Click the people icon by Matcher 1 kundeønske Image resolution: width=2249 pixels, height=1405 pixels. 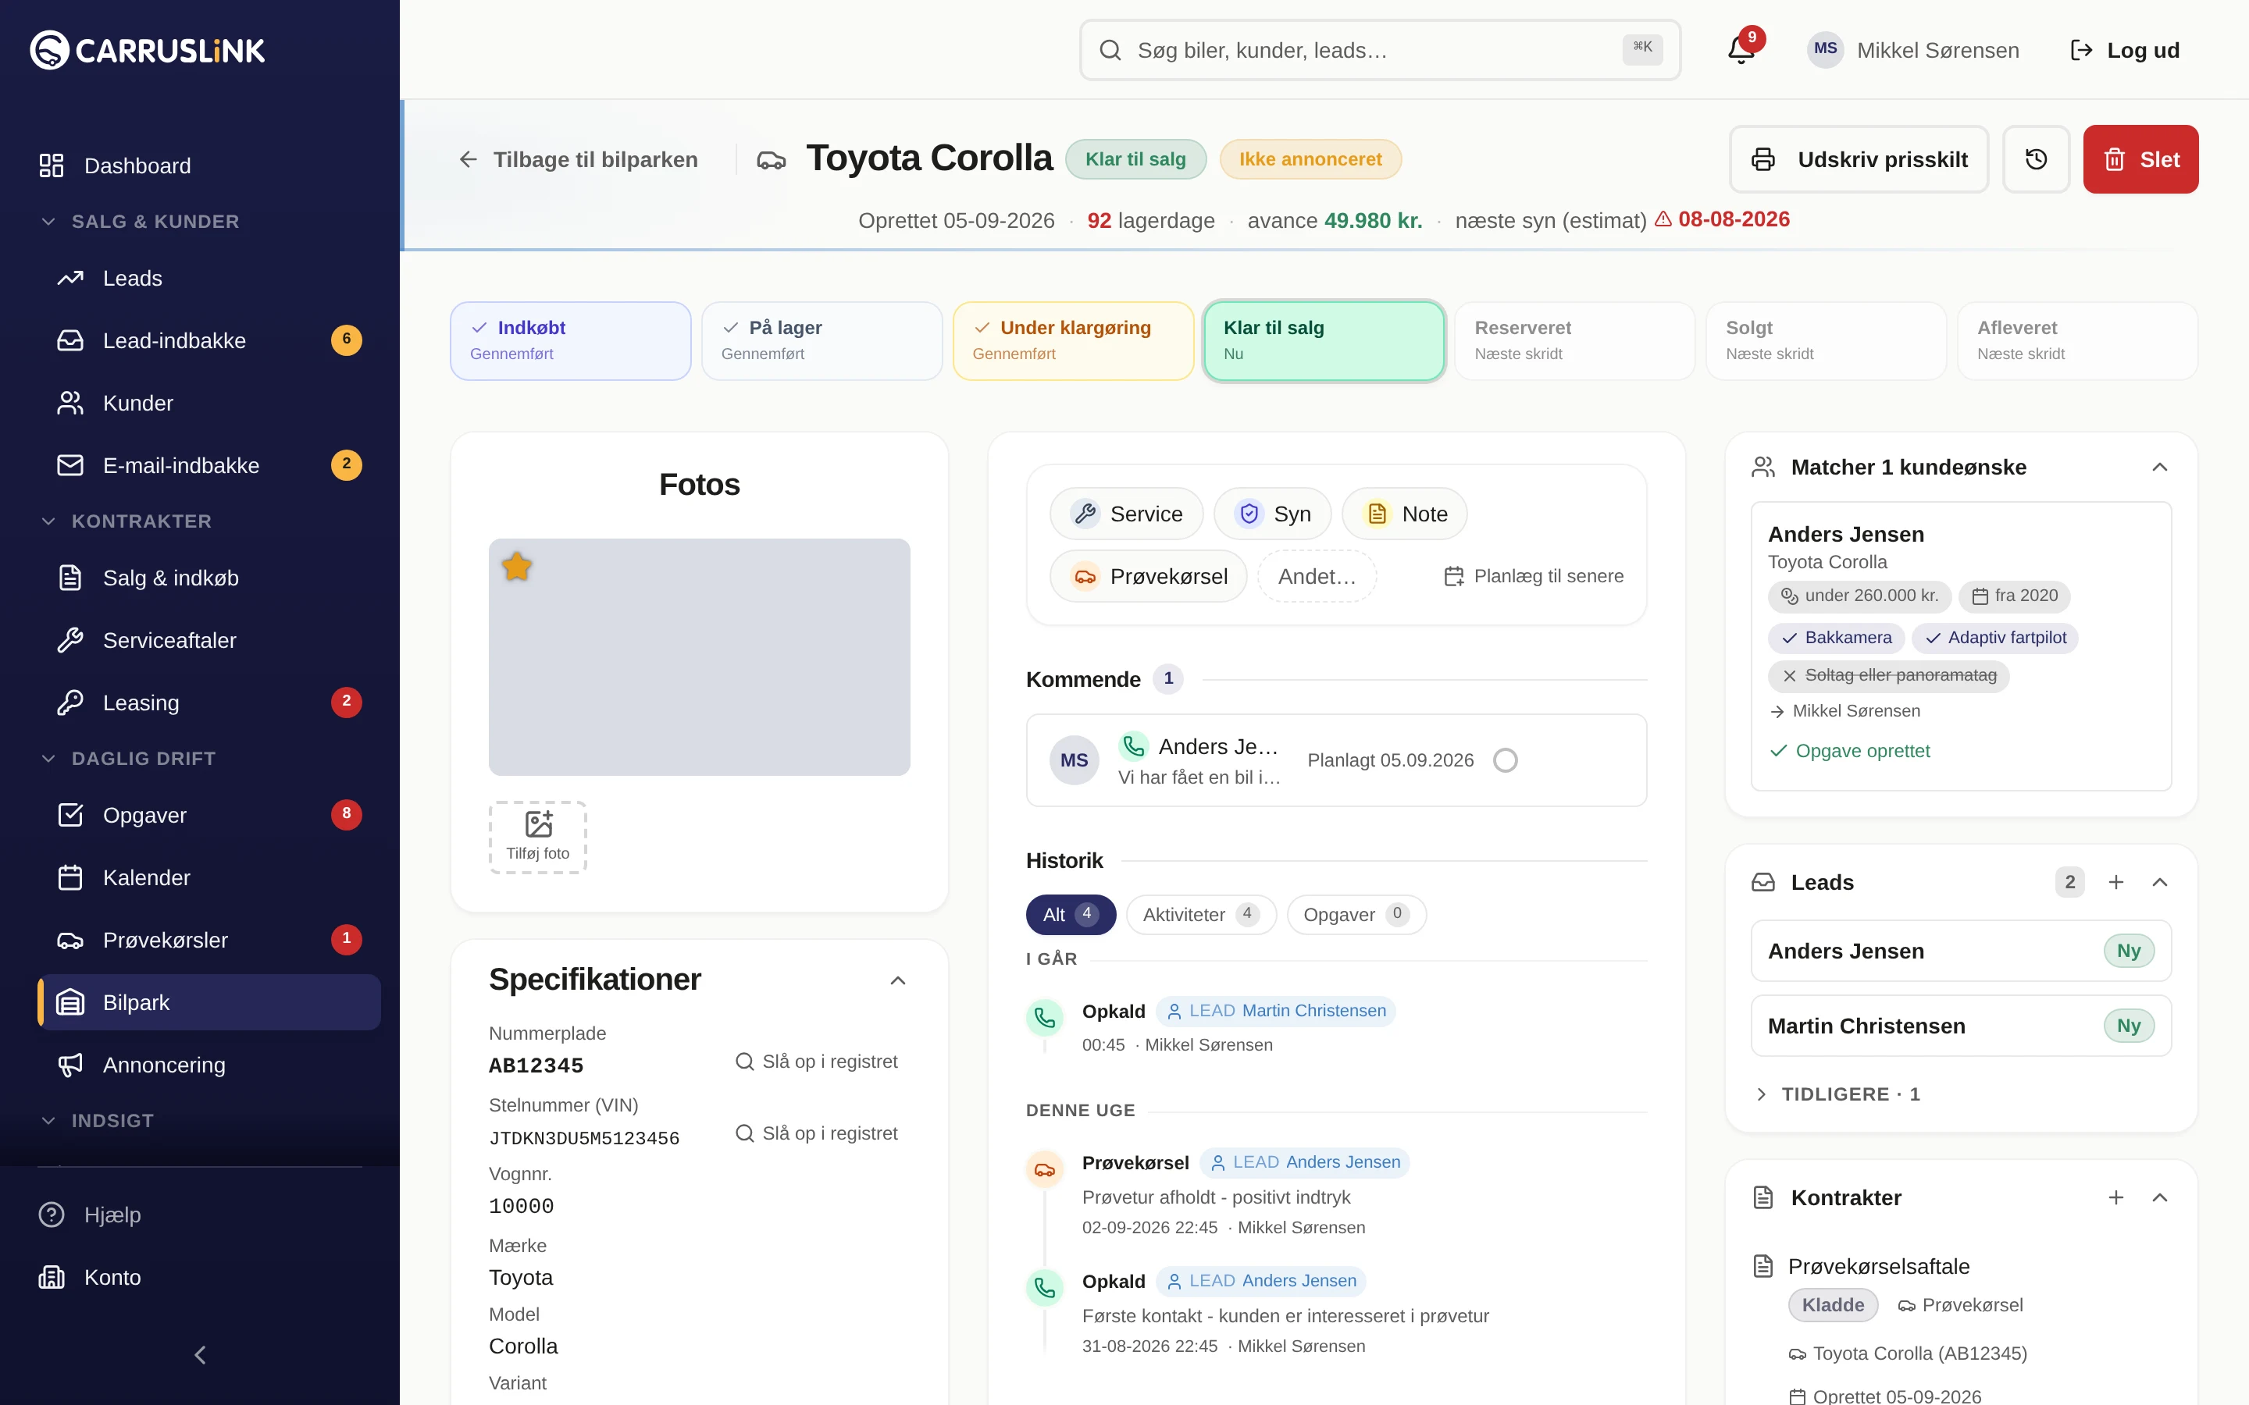(1763, 467)
